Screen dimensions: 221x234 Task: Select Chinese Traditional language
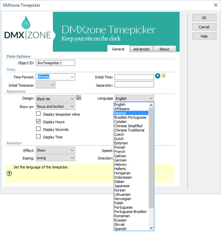[131, 130]
